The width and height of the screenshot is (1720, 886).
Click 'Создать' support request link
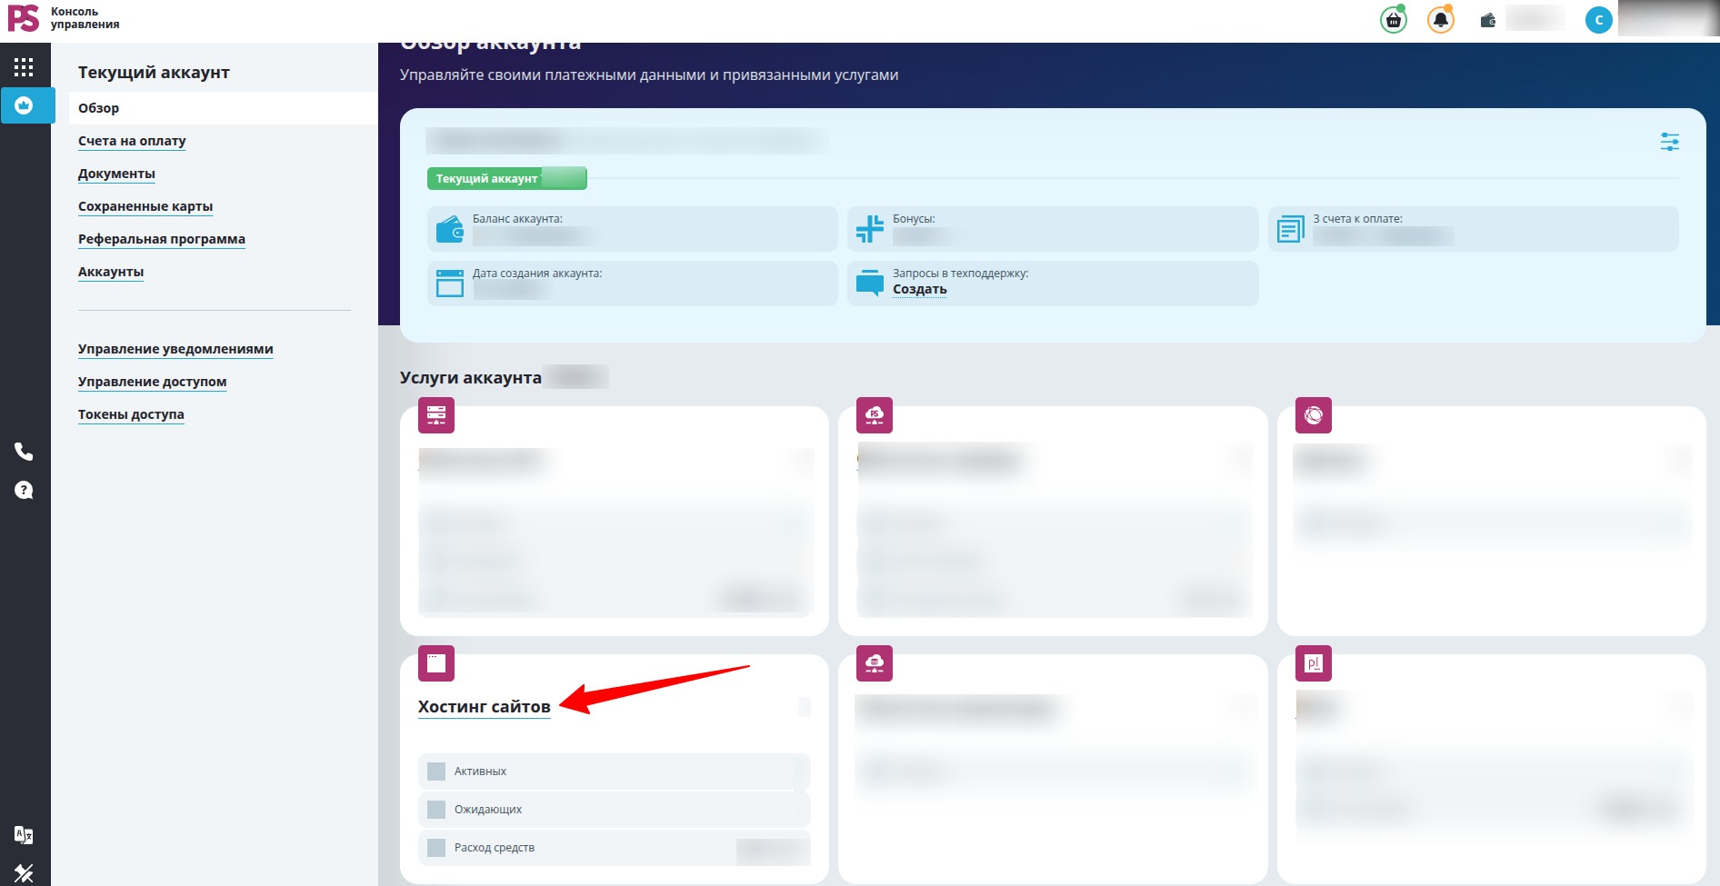(920, 289)
